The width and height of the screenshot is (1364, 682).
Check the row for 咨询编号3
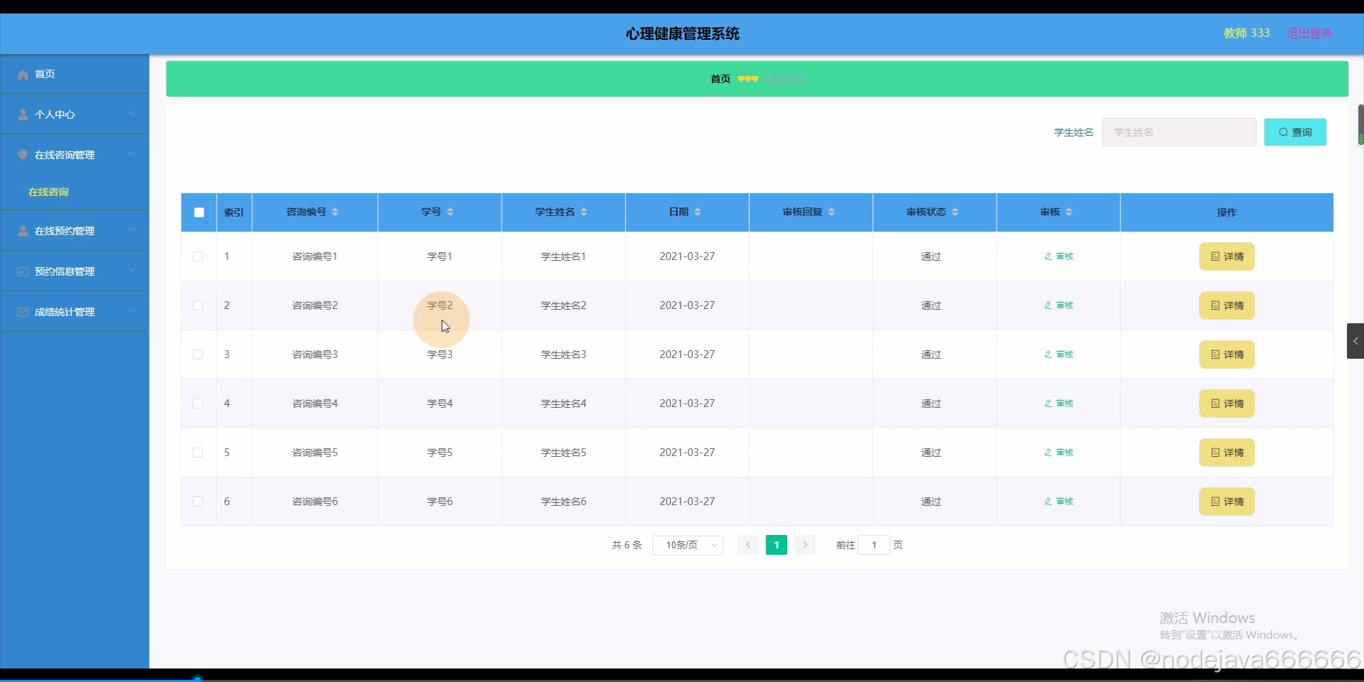(x=197, y=354)
